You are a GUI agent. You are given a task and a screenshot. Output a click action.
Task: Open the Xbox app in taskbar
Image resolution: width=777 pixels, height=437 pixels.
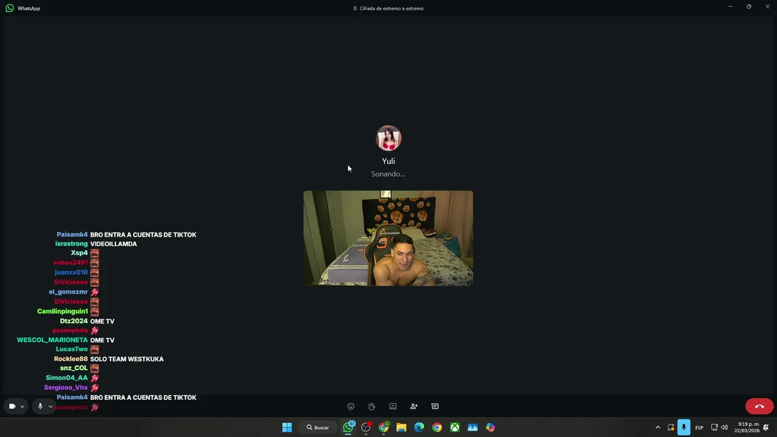click(455, 427)
